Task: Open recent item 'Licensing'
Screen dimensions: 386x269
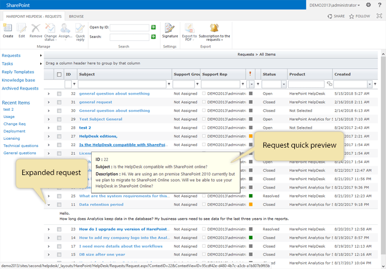Action: (x=12, y=138)
